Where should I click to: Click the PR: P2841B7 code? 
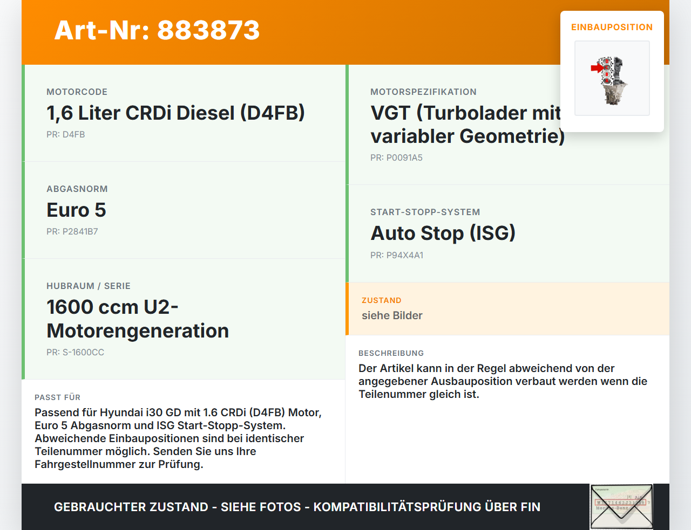pyautogui.click(x=72, y=231)
